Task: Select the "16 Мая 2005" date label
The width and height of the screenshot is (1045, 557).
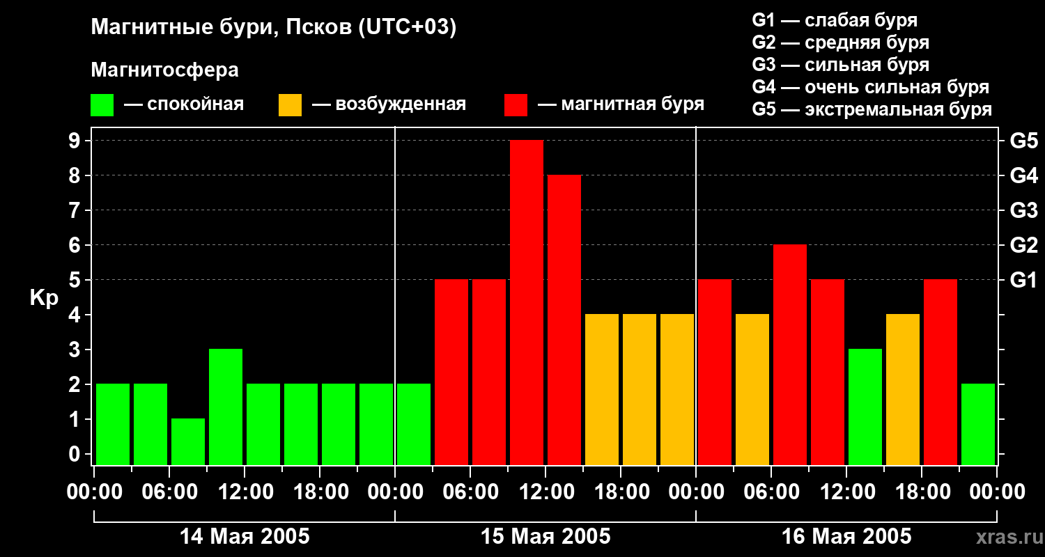Action: tap(846, 537)
